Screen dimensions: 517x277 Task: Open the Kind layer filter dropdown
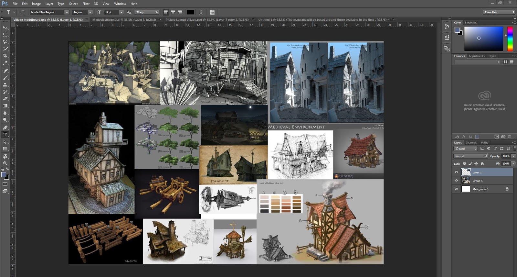[x=465, y=149]
